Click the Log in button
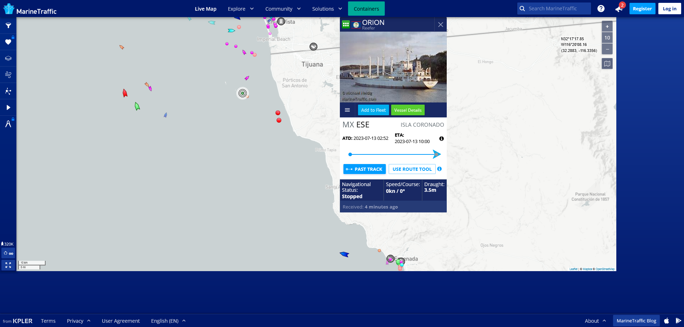 point(669,9)
